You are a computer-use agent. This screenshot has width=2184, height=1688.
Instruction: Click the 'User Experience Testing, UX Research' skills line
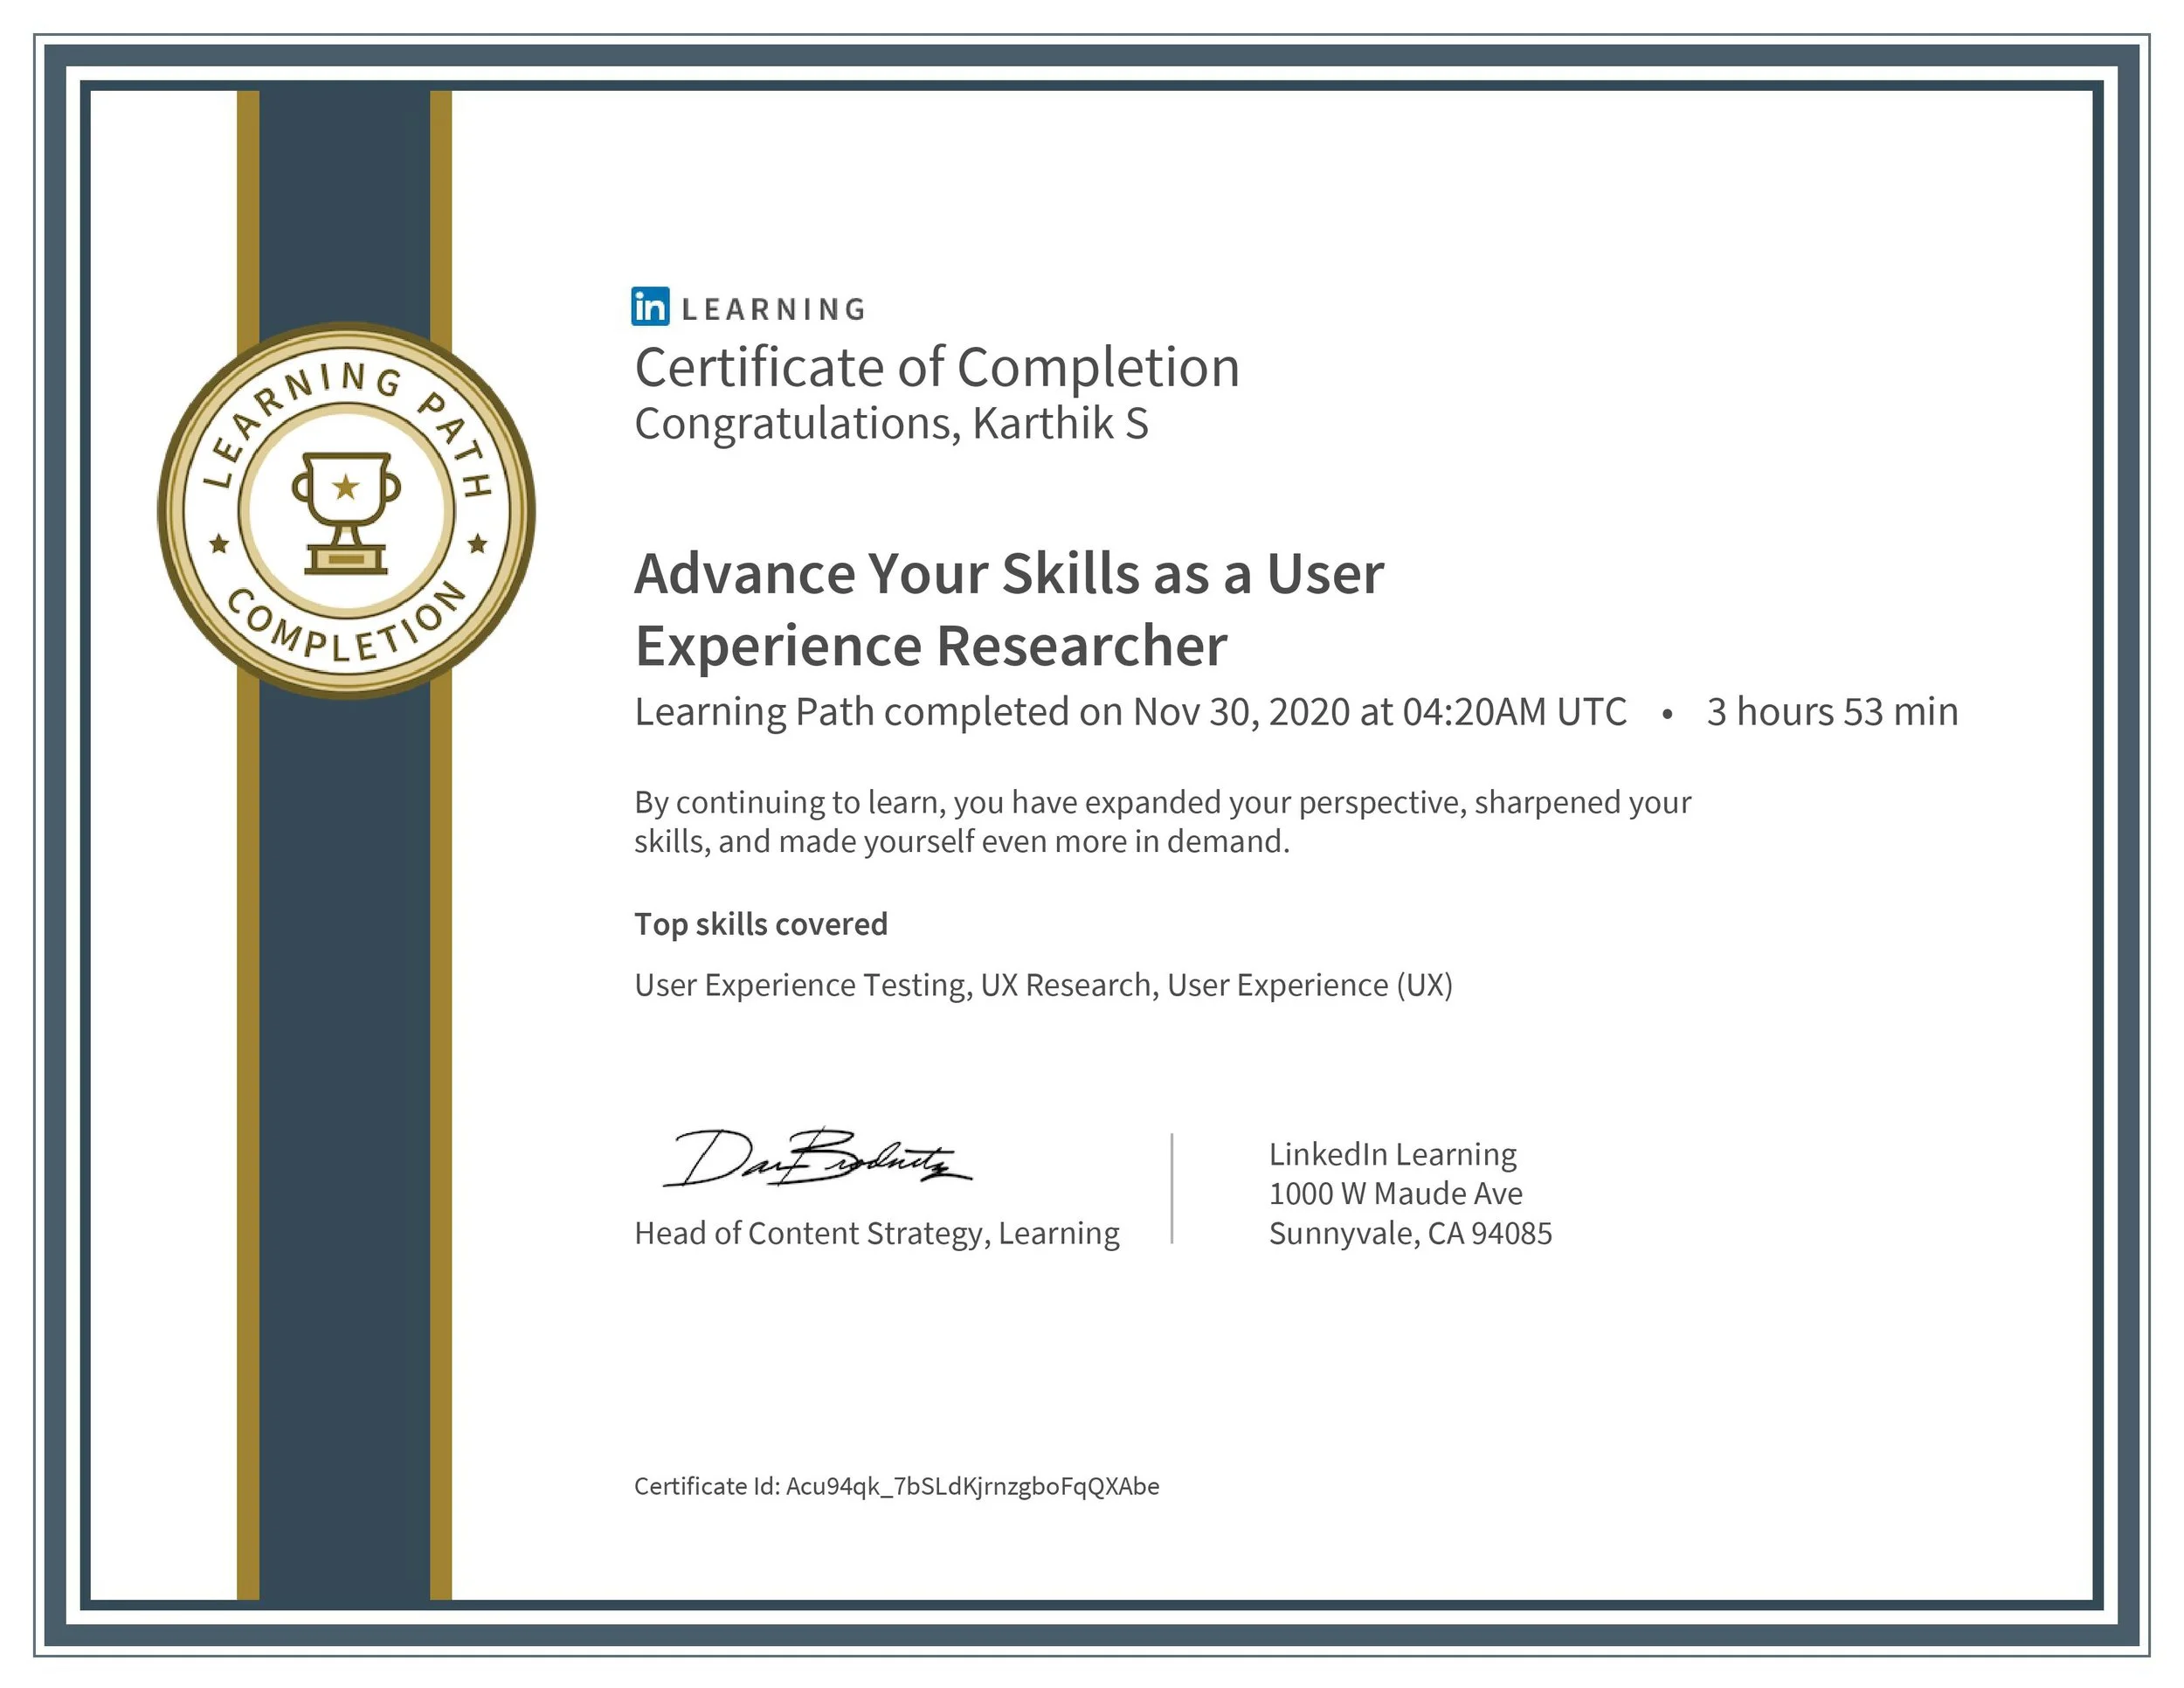pos(1042,985)
